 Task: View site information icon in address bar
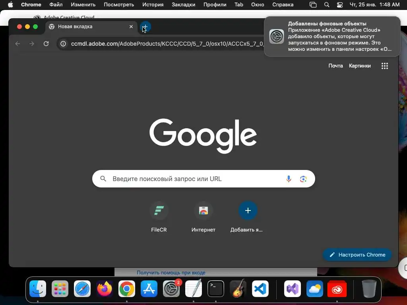(x=63, y=44)
